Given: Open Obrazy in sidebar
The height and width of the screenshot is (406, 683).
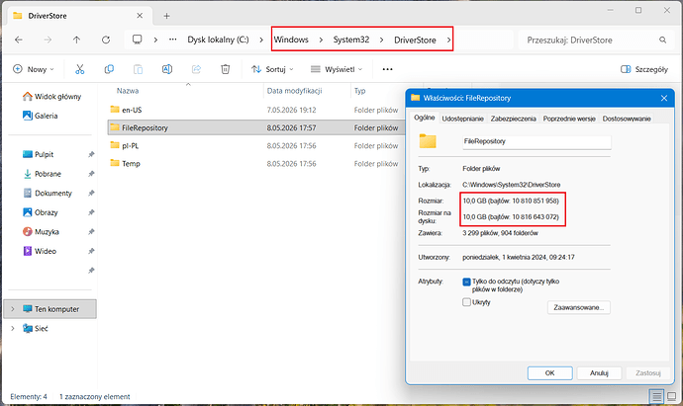Looking at the screenshot, I should (40, 212).
